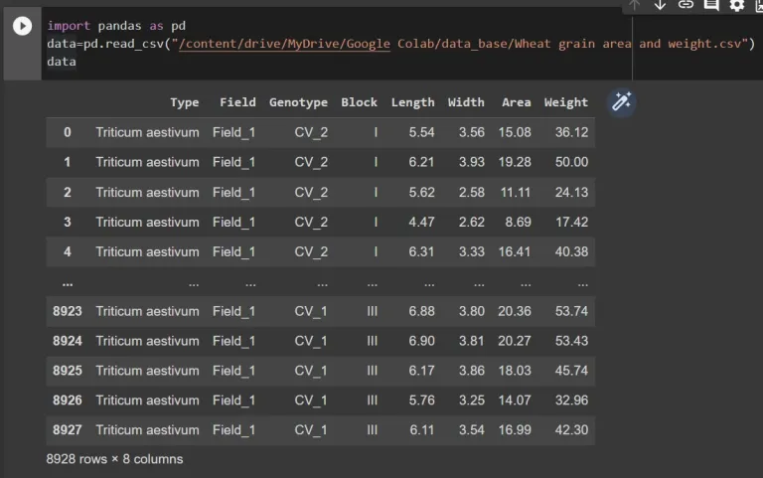The width and height of the screenshot is (763, 478).
Task: Open the CSV file path link
Action: (284, 44)
